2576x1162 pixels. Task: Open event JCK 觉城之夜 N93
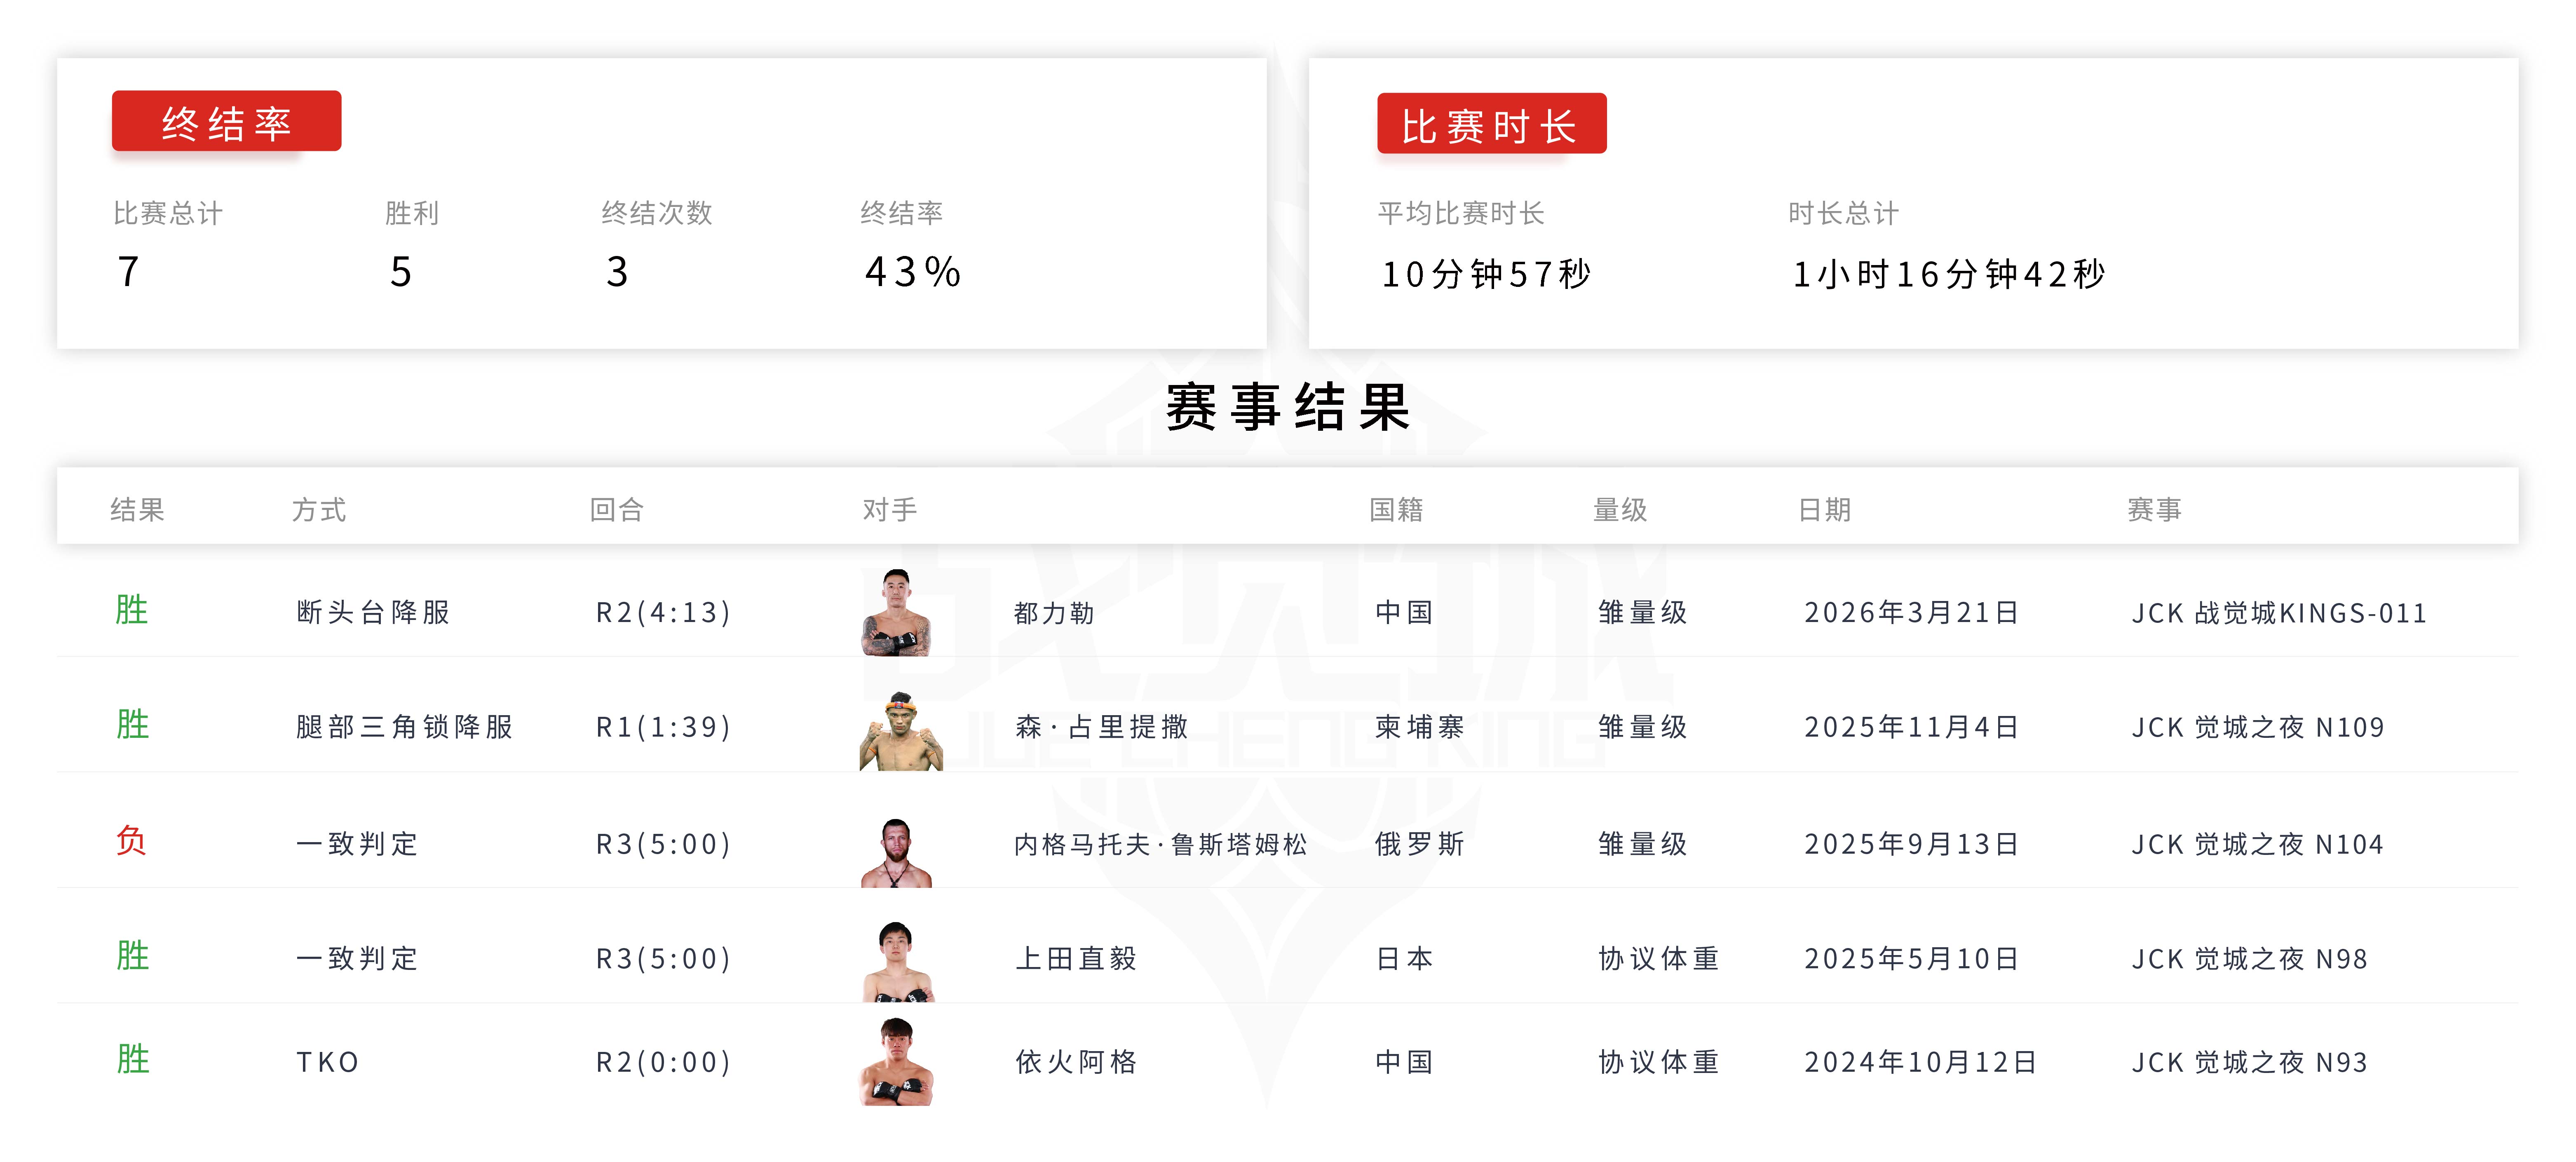(2249, 1062)
